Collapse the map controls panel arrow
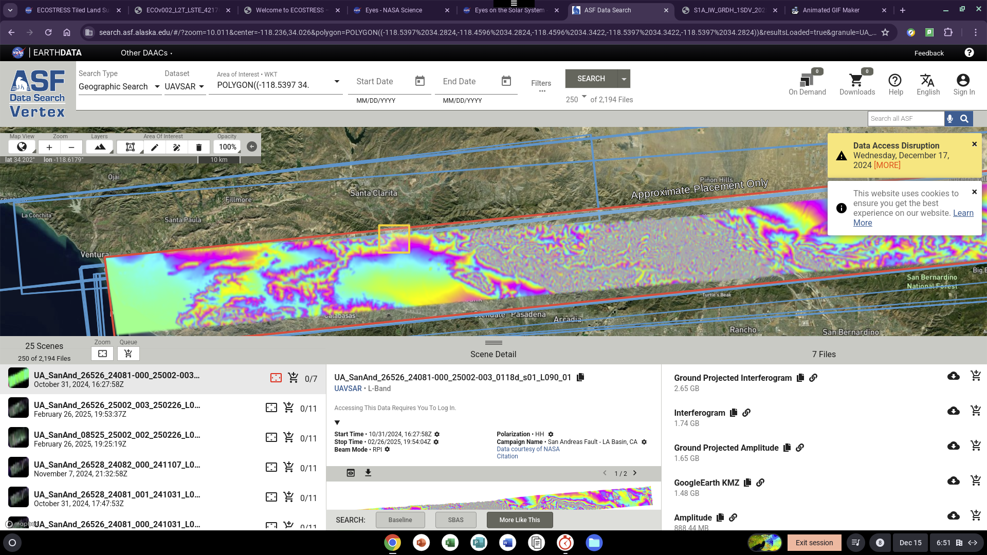This screenshot has height=555, width=987. [x=251, y=147]
